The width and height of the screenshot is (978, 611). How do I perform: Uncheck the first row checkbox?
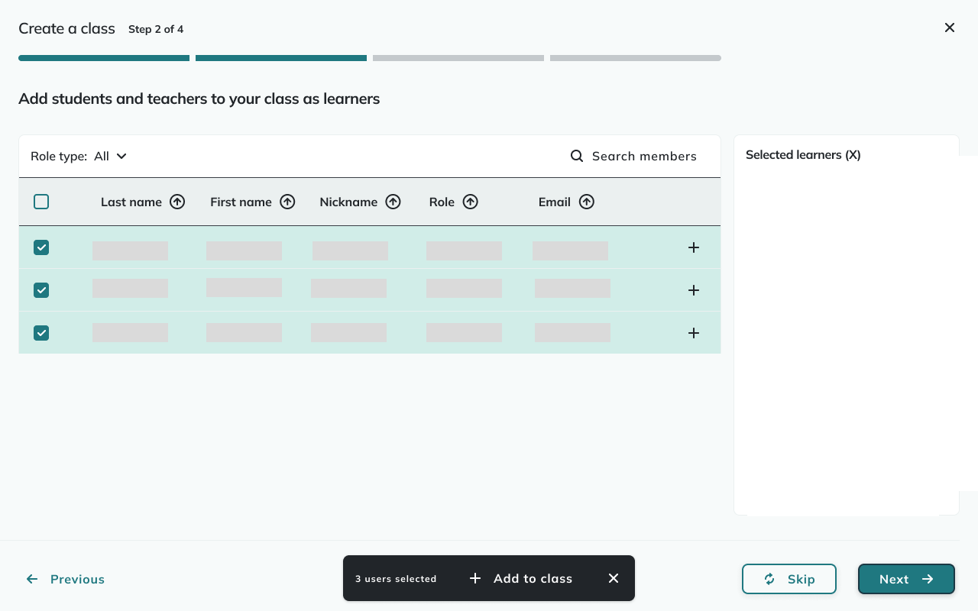tap(41, 247)
